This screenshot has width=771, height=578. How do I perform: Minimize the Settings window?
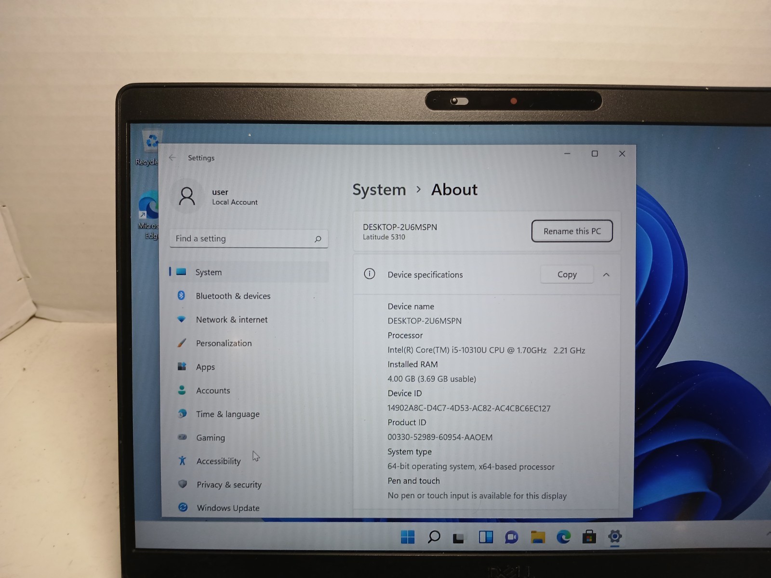(567, 154)
